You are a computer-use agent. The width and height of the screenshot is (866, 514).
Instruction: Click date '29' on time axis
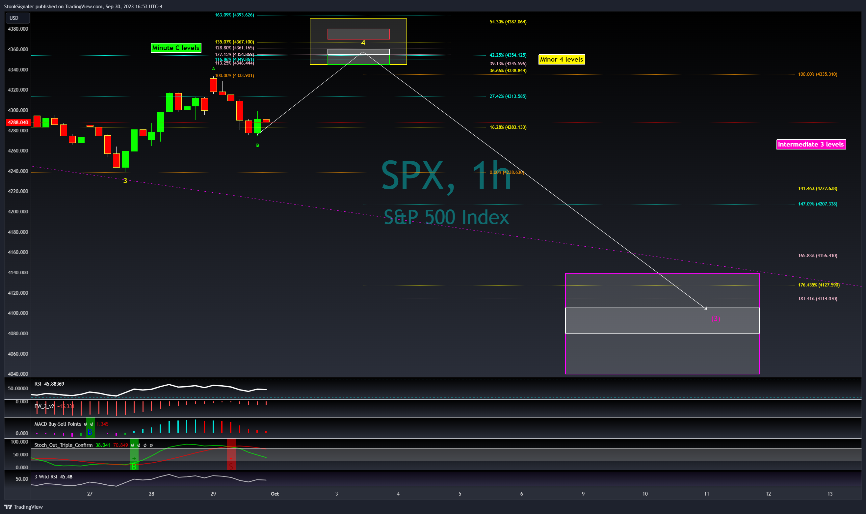coord(213,494)
